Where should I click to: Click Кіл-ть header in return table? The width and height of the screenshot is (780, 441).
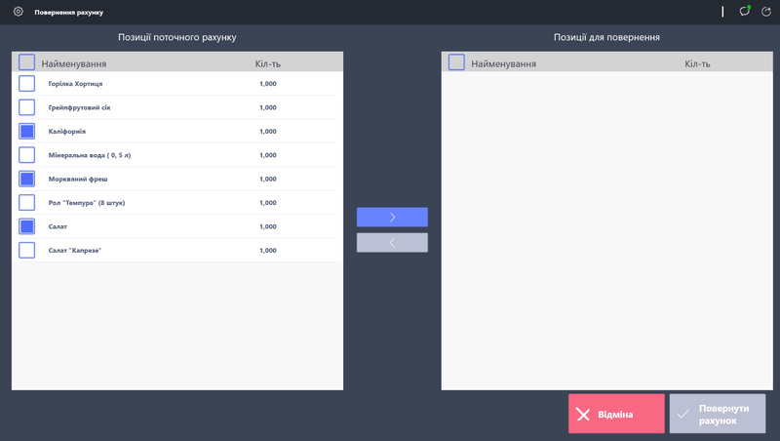pyautogui.click(x=697, y=64)
